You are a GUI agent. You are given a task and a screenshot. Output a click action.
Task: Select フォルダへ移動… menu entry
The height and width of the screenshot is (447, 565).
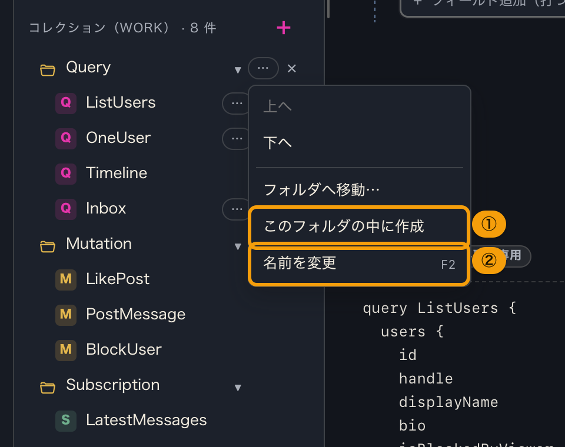point(359,189)
